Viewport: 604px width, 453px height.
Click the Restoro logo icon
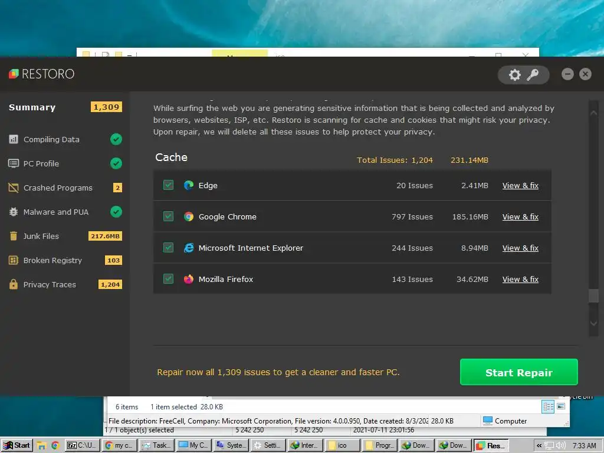(x=14, y=74)
